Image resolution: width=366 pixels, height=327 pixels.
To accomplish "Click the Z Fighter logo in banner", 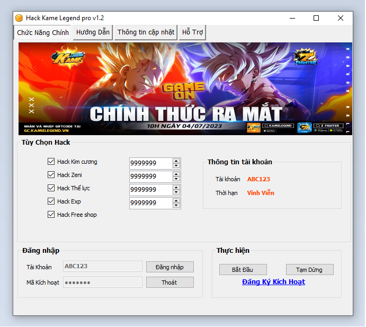I will point(306,57).
